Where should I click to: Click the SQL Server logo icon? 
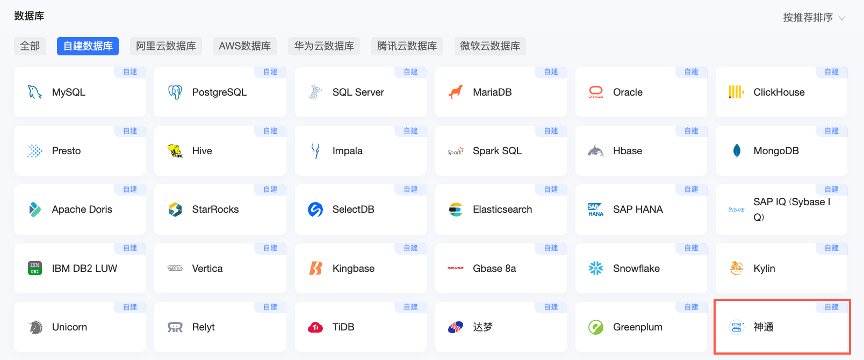(x=315, y=92)
